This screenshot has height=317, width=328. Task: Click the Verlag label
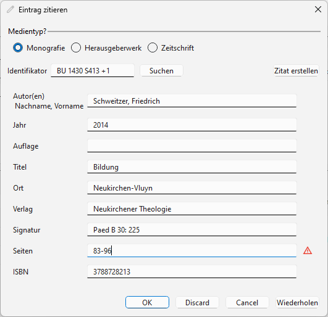pos(23,209)
